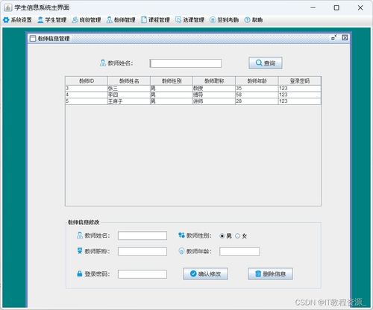Select the 女 gender radio button
This screenshot has width=373, height=310.
[x=237, y=236]
